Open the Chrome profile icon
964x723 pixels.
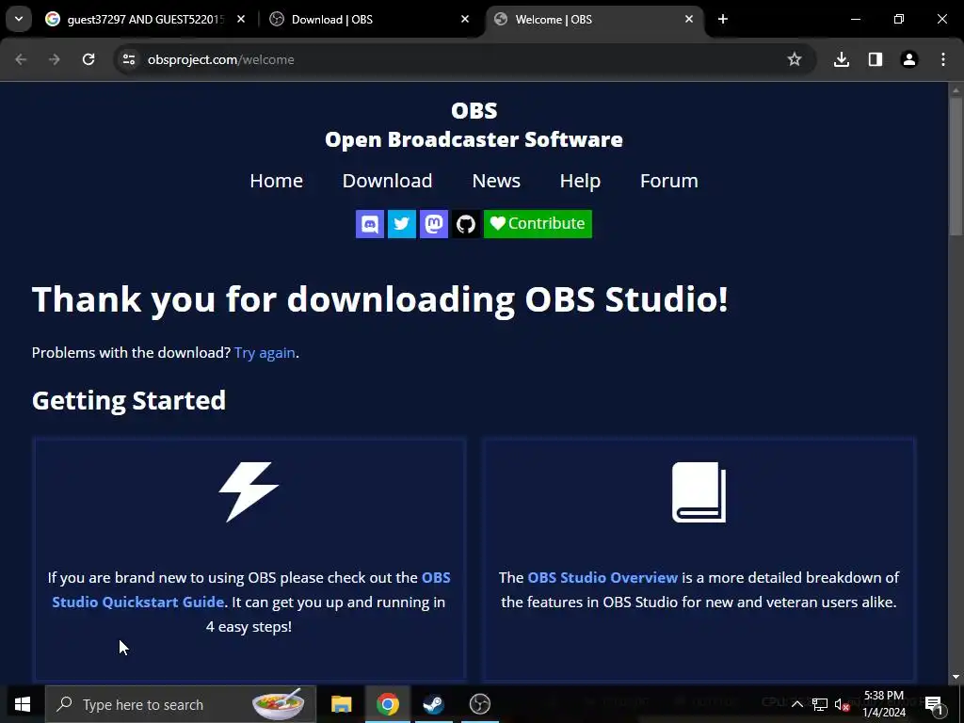(909, 59)
